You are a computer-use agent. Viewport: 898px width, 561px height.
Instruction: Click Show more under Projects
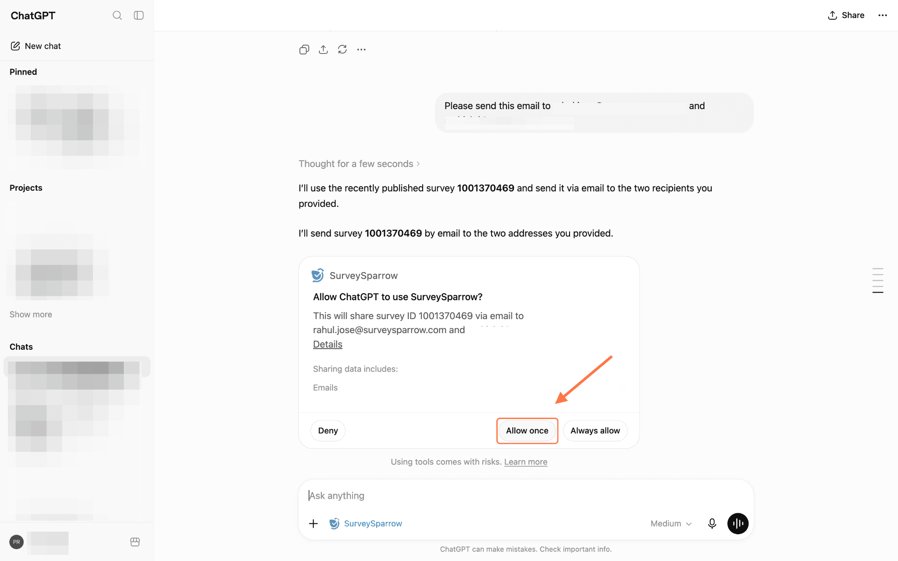(31, 315)
